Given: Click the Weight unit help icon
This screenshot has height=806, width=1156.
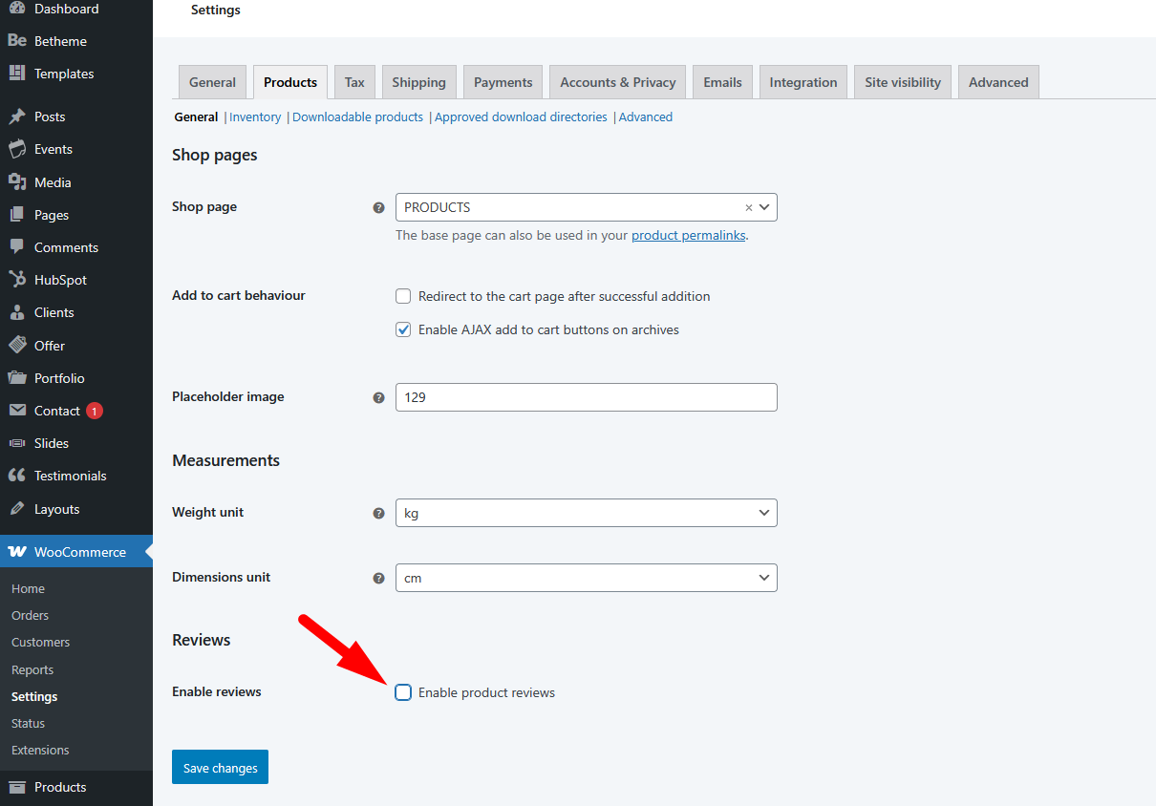Looking at the screenshot, I should [x=378, y=513].
